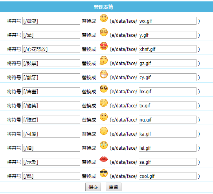Click the heart-eyes emoticon for xhnf.gif
The image size is (213, 194).
click(104, 46)
